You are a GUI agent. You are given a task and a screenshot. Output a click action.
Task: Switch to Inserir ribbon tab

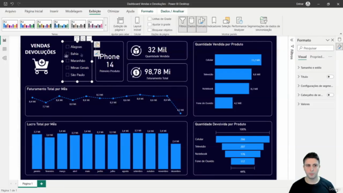point(54,11)
